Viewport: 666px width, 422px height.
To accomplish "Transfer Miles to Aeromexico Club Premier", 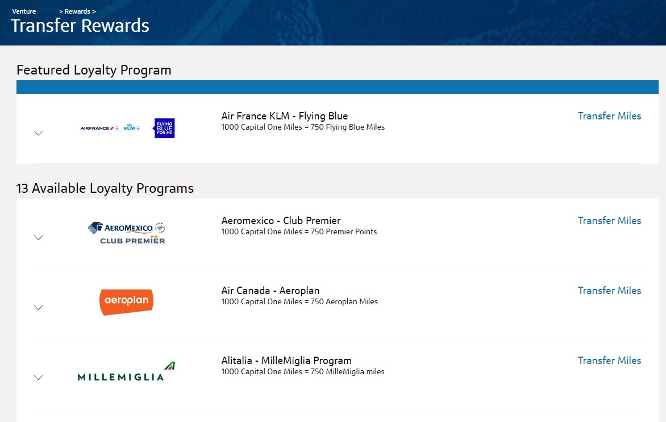I will (x=609, y=221).
